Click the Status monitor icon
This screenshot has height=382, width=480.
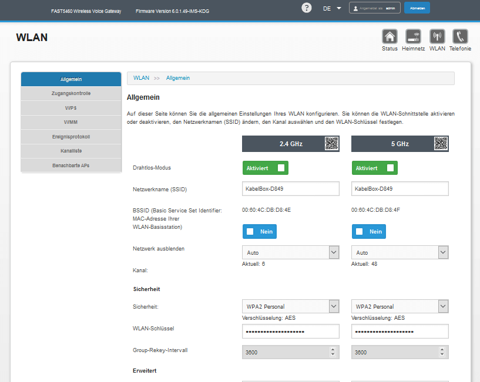(x=390, y=36)
